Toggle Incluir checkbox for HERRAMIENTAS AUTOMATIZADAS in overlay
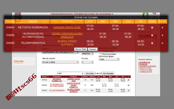Screen dimensions: 174x109 (x=163, y=35)
